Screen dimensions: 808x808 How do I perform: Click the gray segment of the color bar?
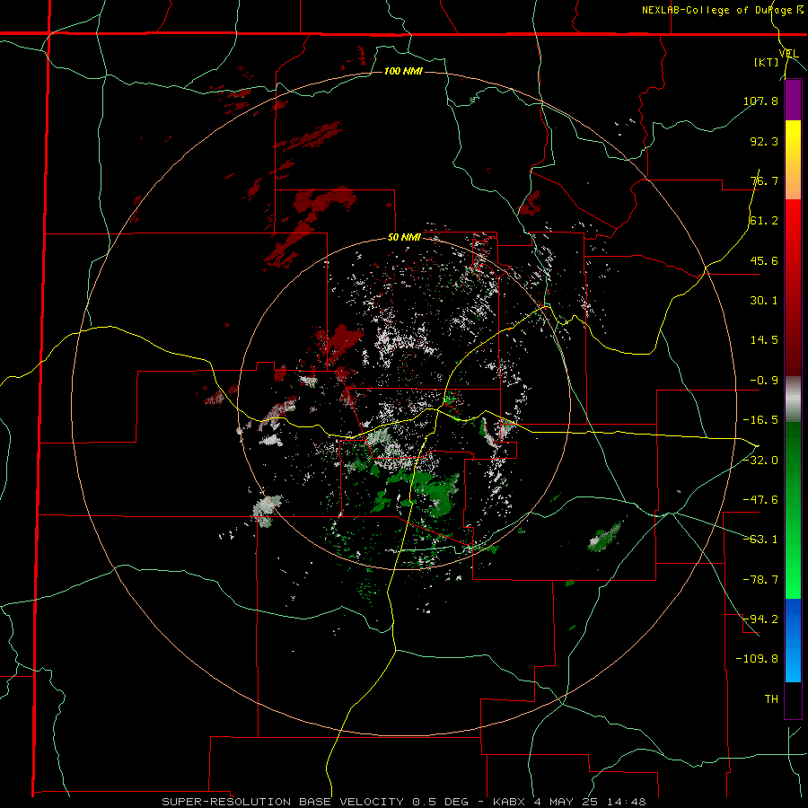coord(793,400)
